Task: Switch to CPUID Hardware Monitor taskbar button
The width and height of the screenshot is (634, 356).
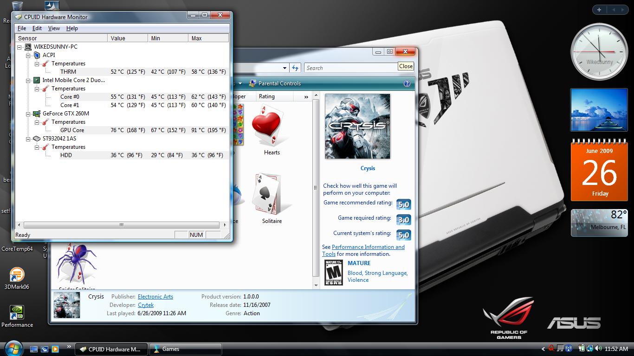Action: tap(110, 349)
